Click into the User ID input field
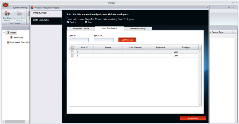239x124 pixels. [79, 40]
